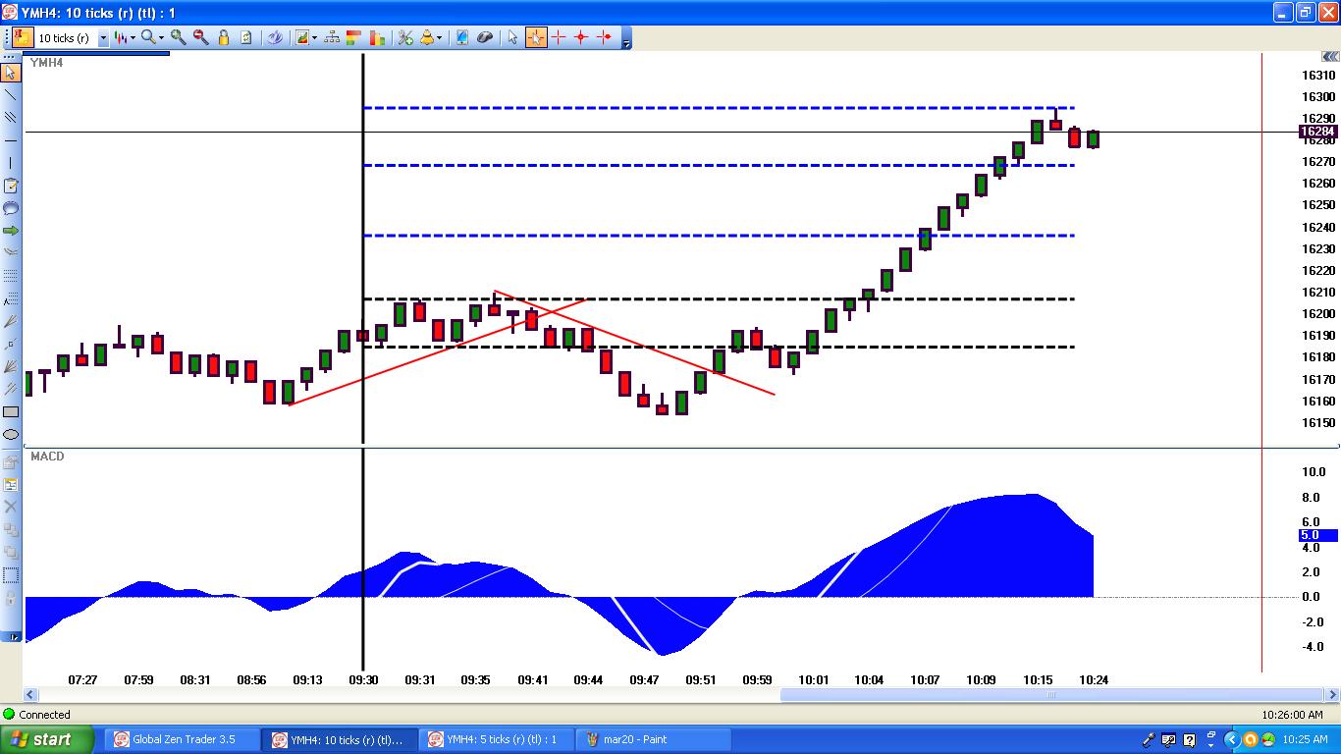The width and height of the screenshot is (1341, 754).
Task: Open the red-yellow-green bar chart icon
Action: (x=377, y=37)
